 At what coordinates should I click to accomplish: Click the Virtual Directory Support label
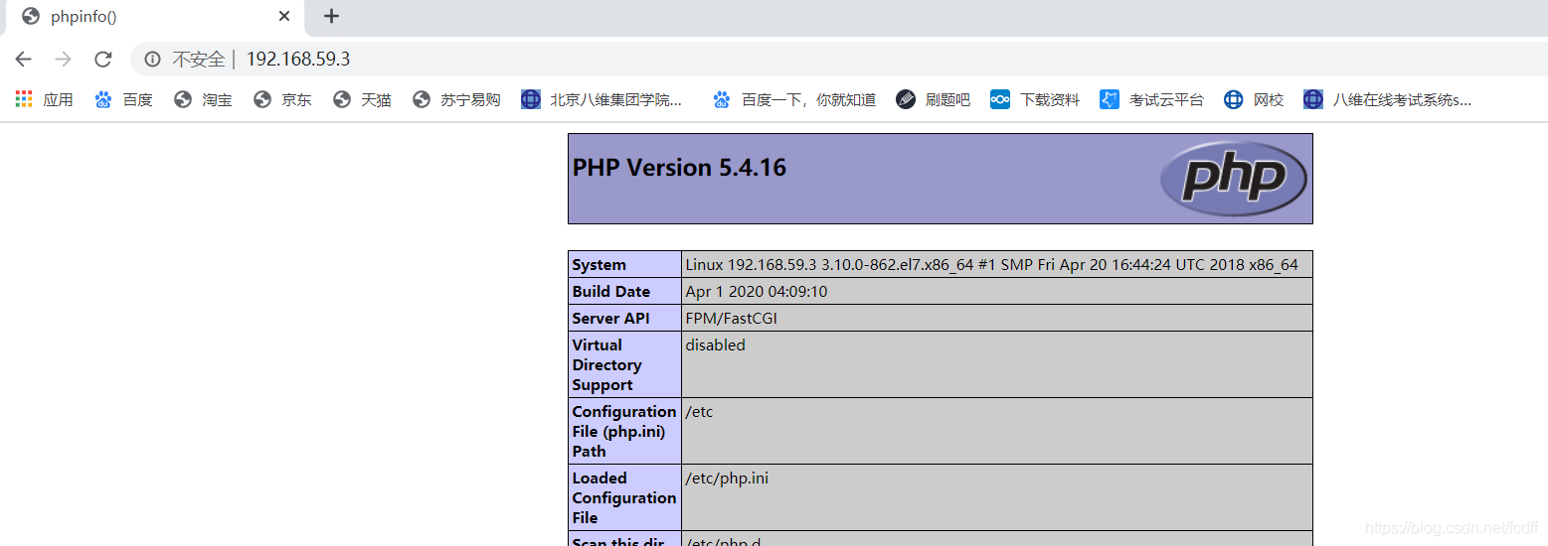pyautogui.click(x=606, y=365)
